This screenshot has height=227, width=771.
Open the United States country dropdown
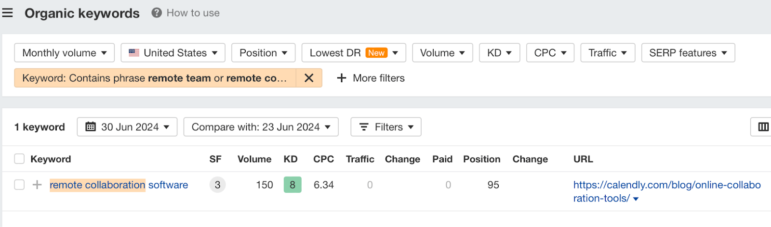[x=173, y=53]
